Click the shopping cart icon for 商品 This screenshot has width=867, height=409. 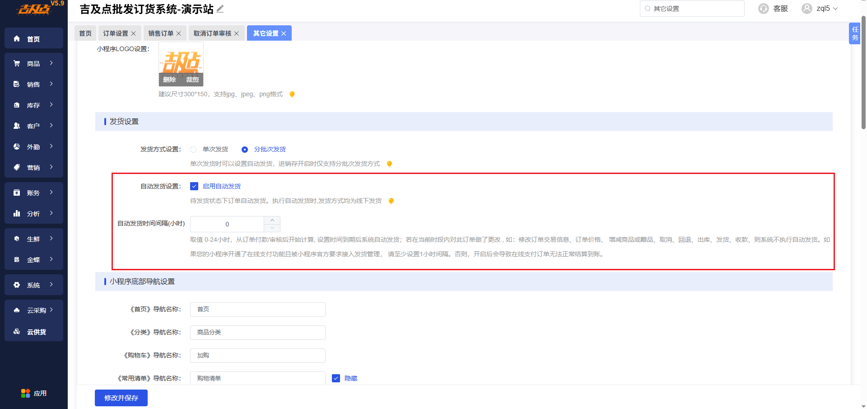tap(17, 63)
